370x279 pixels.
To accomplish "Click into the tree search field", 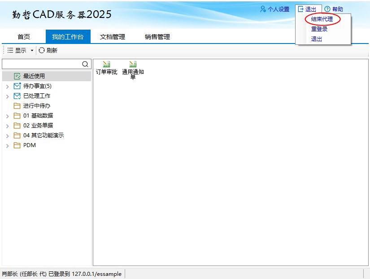I will click(x=41, y=64).
